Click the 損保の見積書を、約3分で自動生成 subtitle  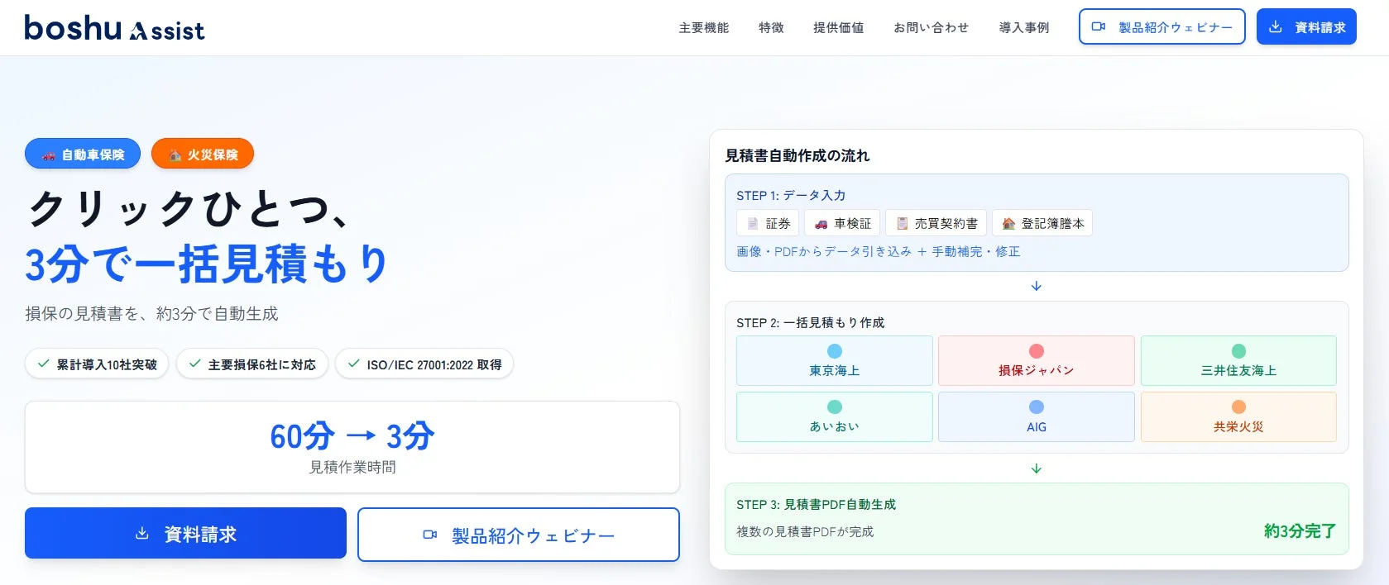pyautogui.click(x=151, y=314)
